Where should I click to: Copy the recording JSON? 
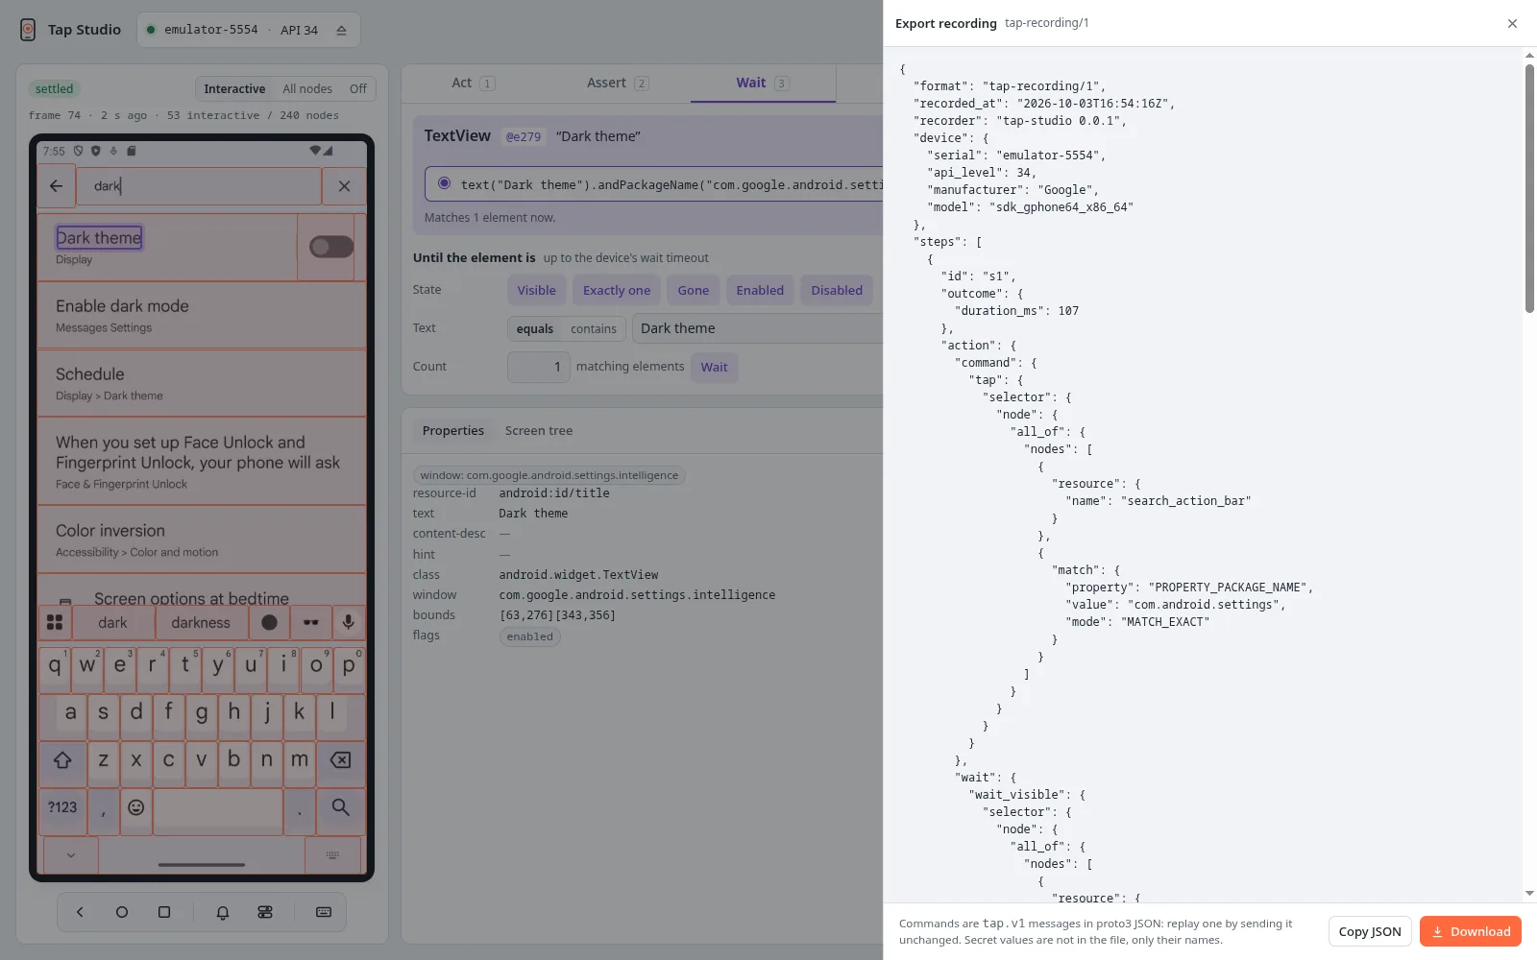coord(1370,931)
